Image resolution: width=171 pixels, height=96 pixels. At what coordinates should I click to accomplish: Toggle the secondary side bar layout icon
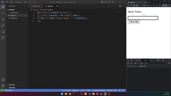coord(109,2)
